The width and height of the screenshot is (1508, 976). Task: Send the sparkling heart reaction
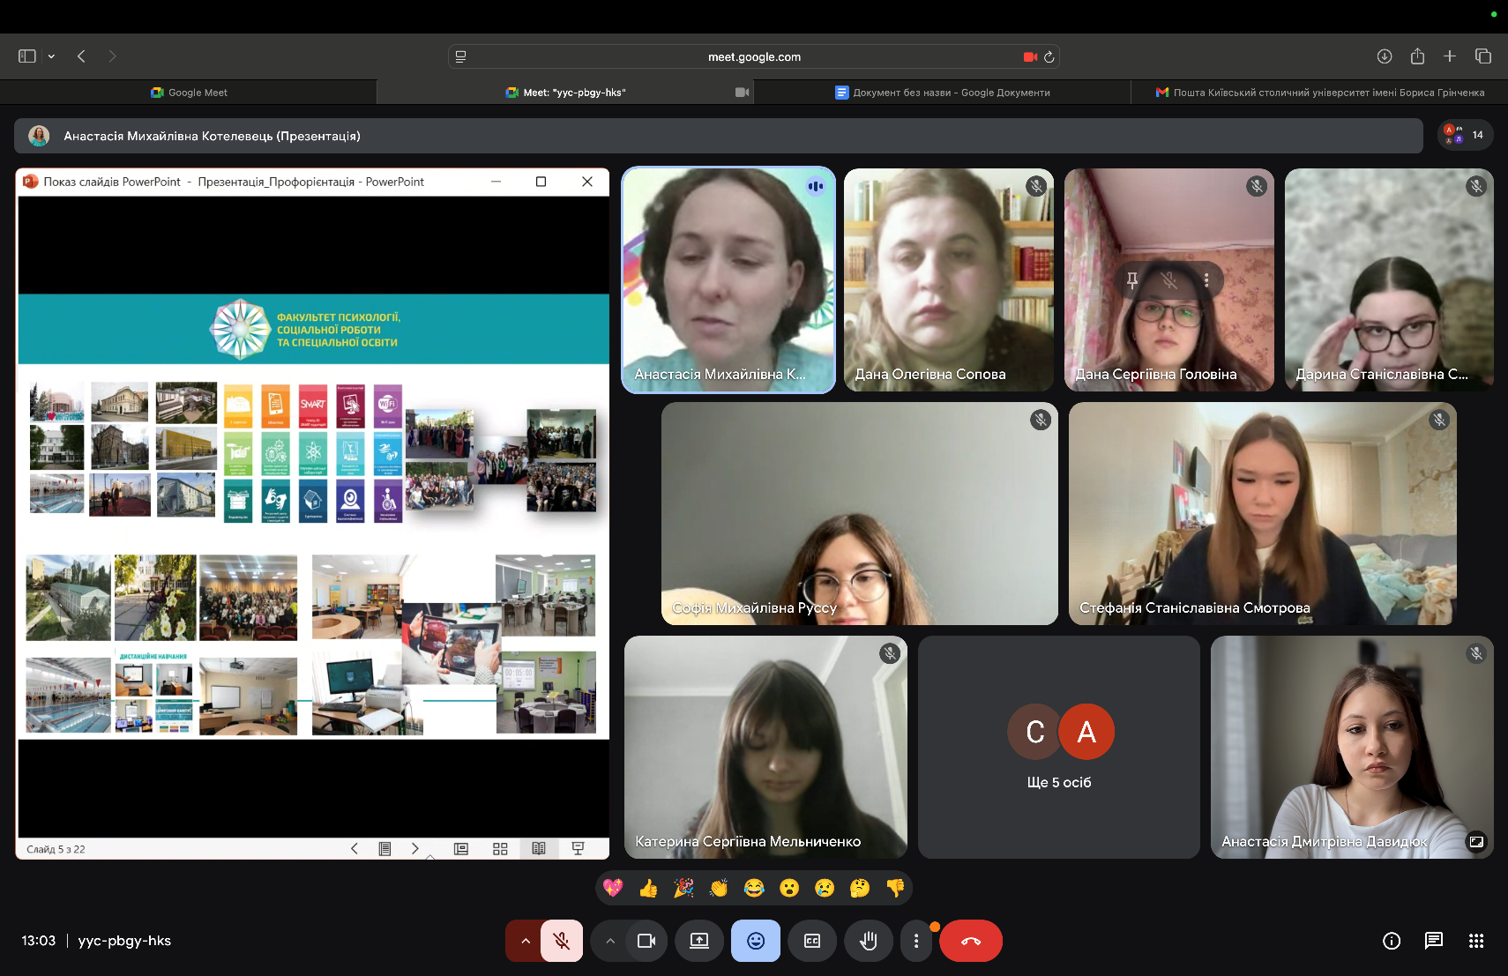click(x=613, y=888)
